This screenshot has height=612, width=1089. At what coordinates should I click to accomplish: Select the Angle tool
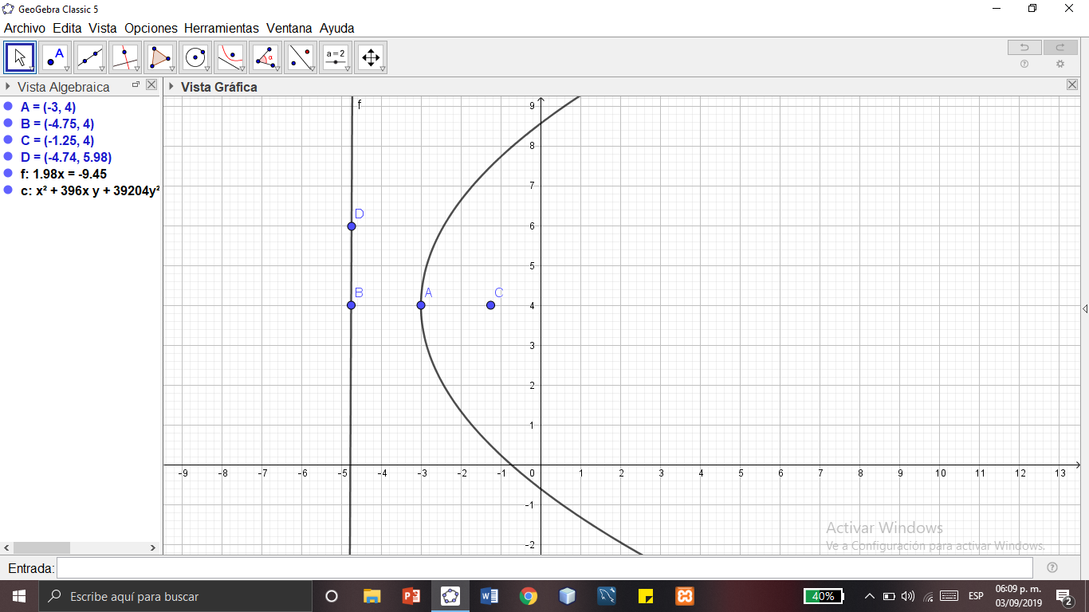pos(265,57)
